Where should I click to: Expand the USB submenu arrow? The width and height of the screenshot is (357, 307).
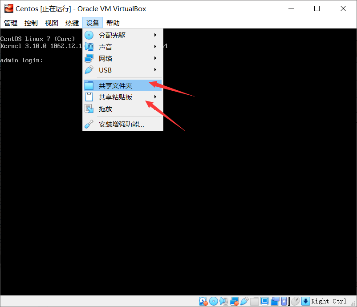pyautogui.click(x=155, y=70)
